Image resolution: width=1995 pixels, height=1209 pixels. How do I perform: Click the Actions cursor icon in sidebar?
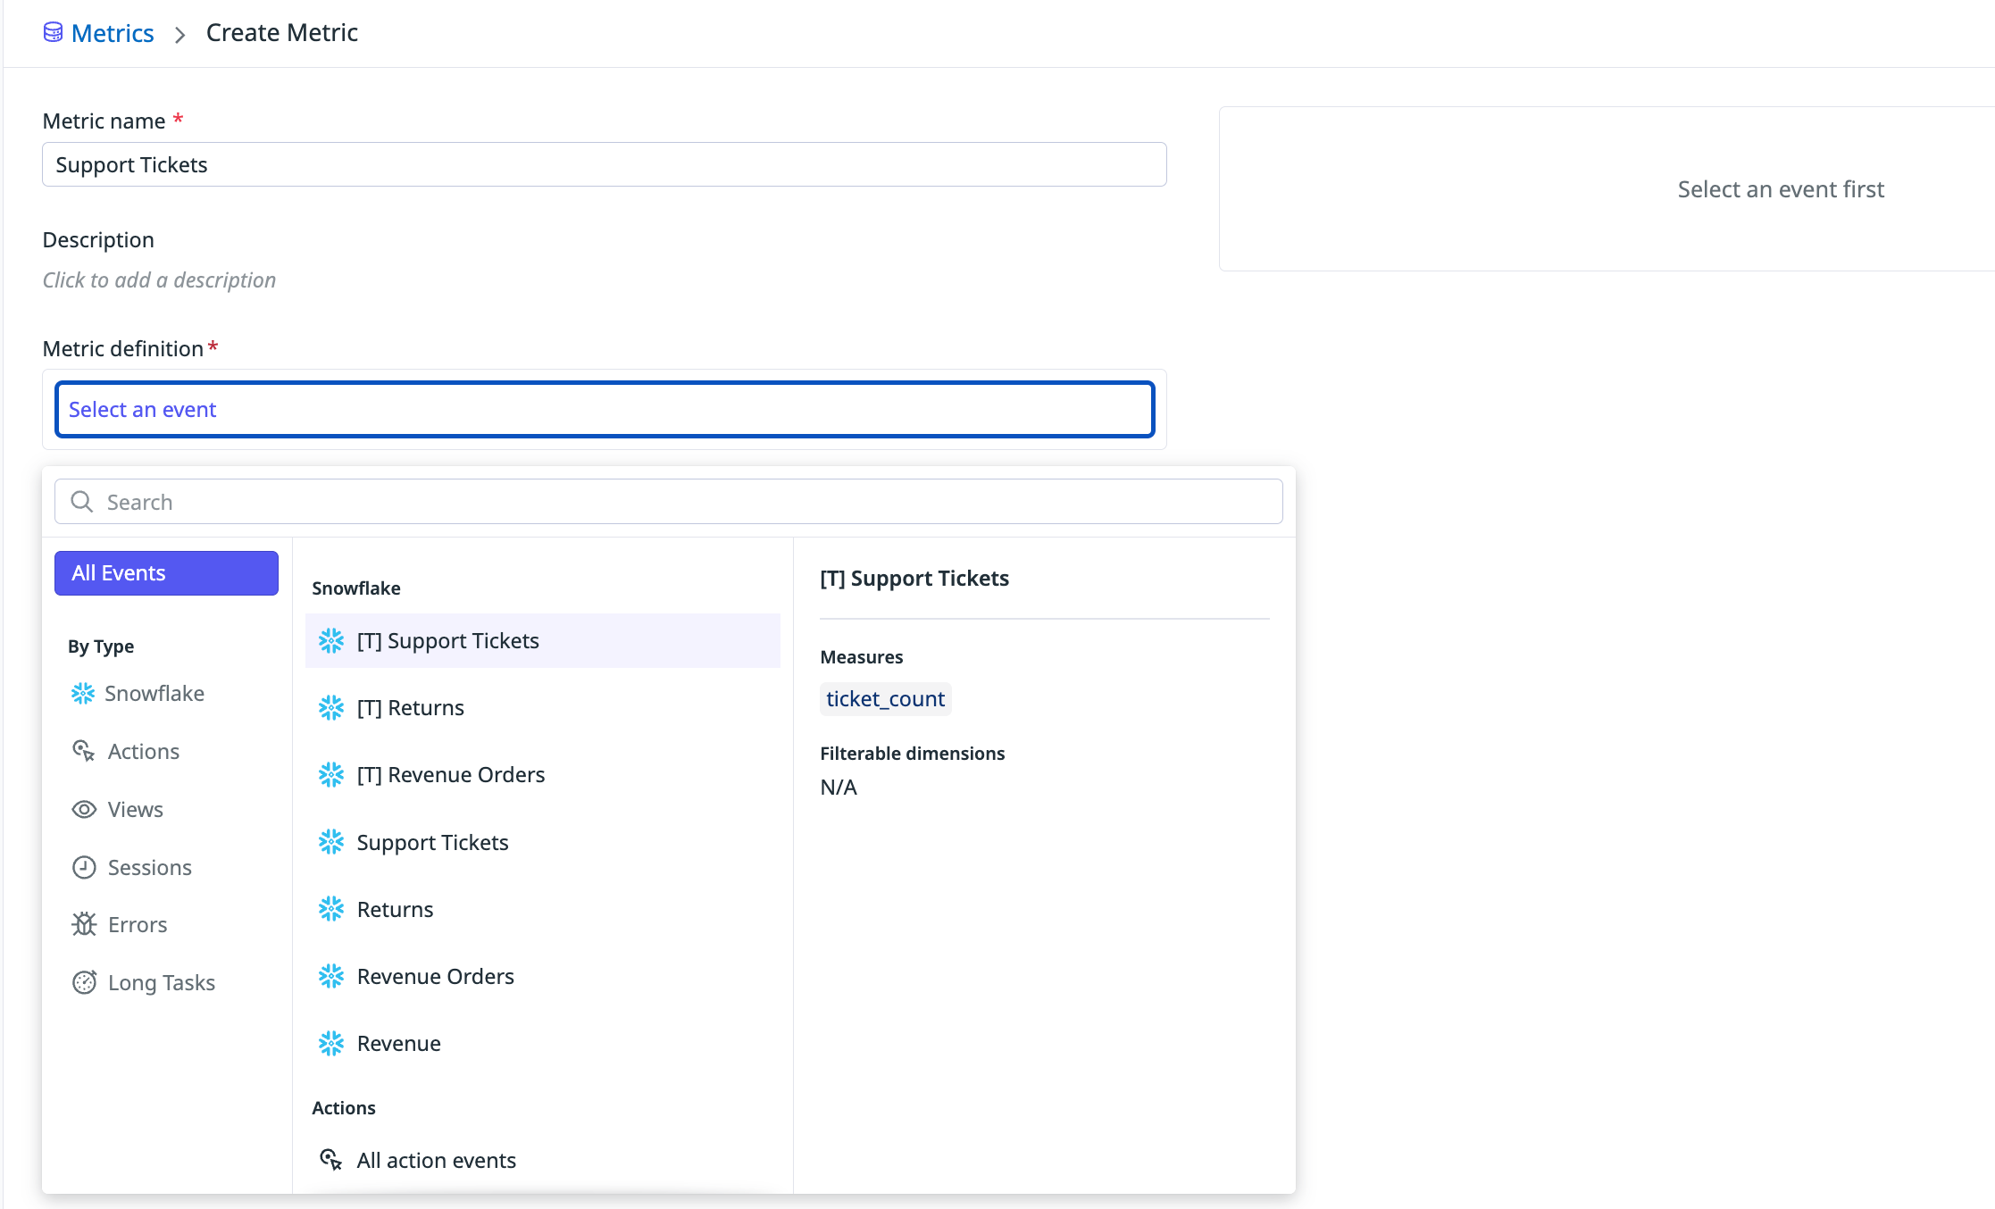83,751
